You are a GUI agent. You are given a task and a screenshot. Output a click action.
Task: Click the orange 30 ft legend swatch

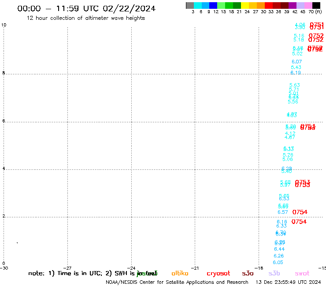click(x=261, y=5)
